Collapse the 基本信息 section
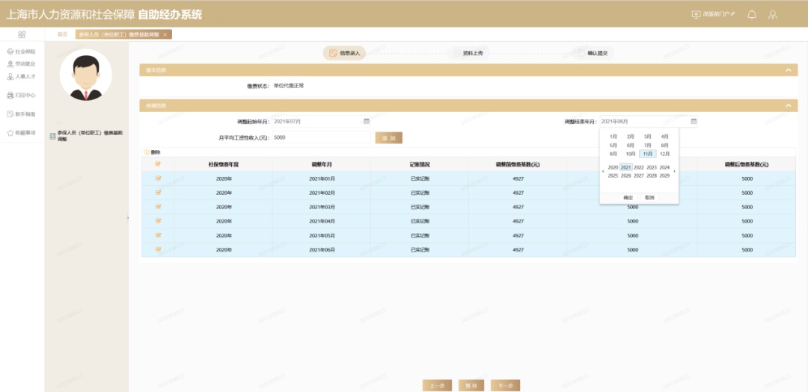 788,70
